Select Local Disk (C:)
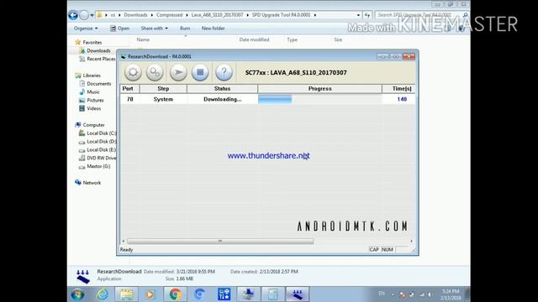The height and width of the screenshot is (302, 538). click(x=102, y=133)
